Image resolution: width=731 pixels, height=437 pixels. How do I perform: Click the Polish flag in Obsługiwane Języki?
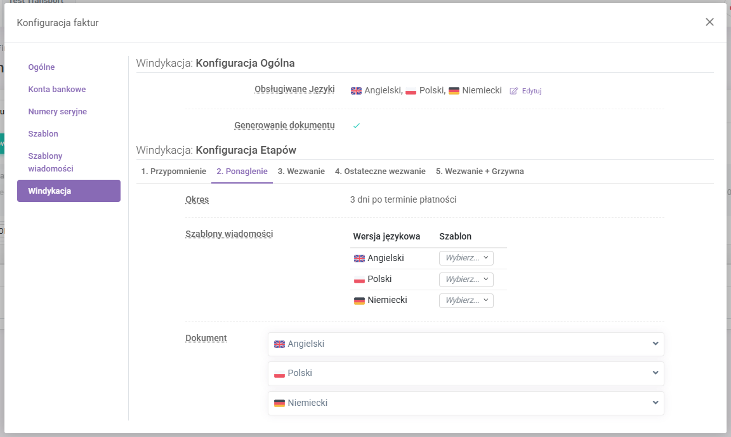411,91
